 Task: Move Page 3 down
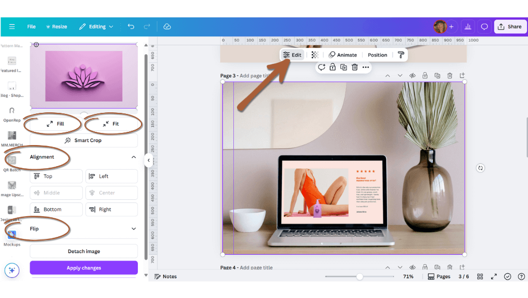click(400, 75)
